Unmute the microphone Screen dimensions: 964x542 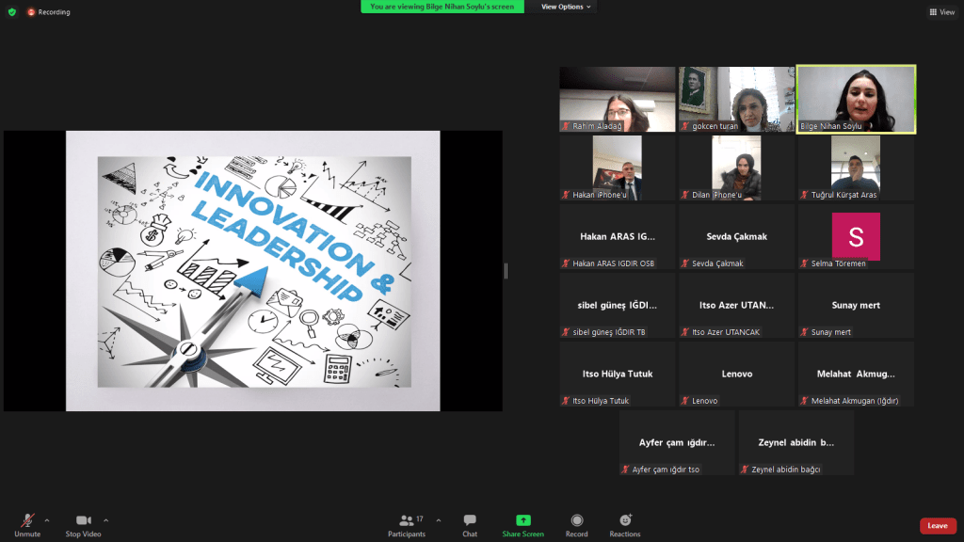coord(27,522)
